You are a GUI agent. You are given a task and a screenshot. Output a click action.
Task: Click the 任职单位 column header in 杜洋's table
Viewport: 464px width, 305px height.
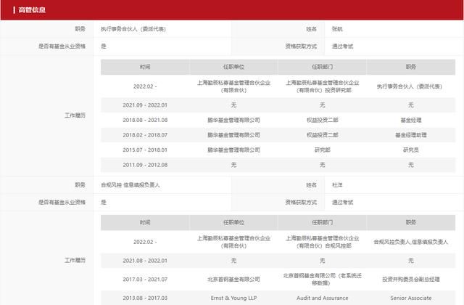233,223
